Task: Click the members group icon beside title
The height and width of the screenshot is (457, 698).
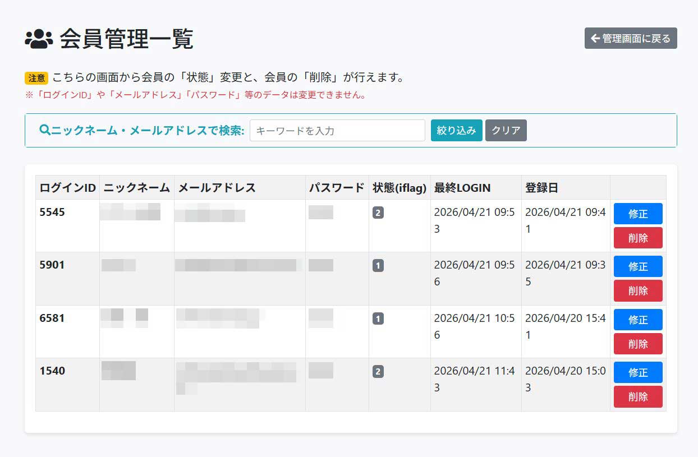Action: click(39, 39)
